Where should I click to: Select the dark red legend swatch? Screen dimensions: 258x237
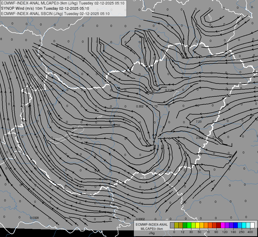coord(218,225)
